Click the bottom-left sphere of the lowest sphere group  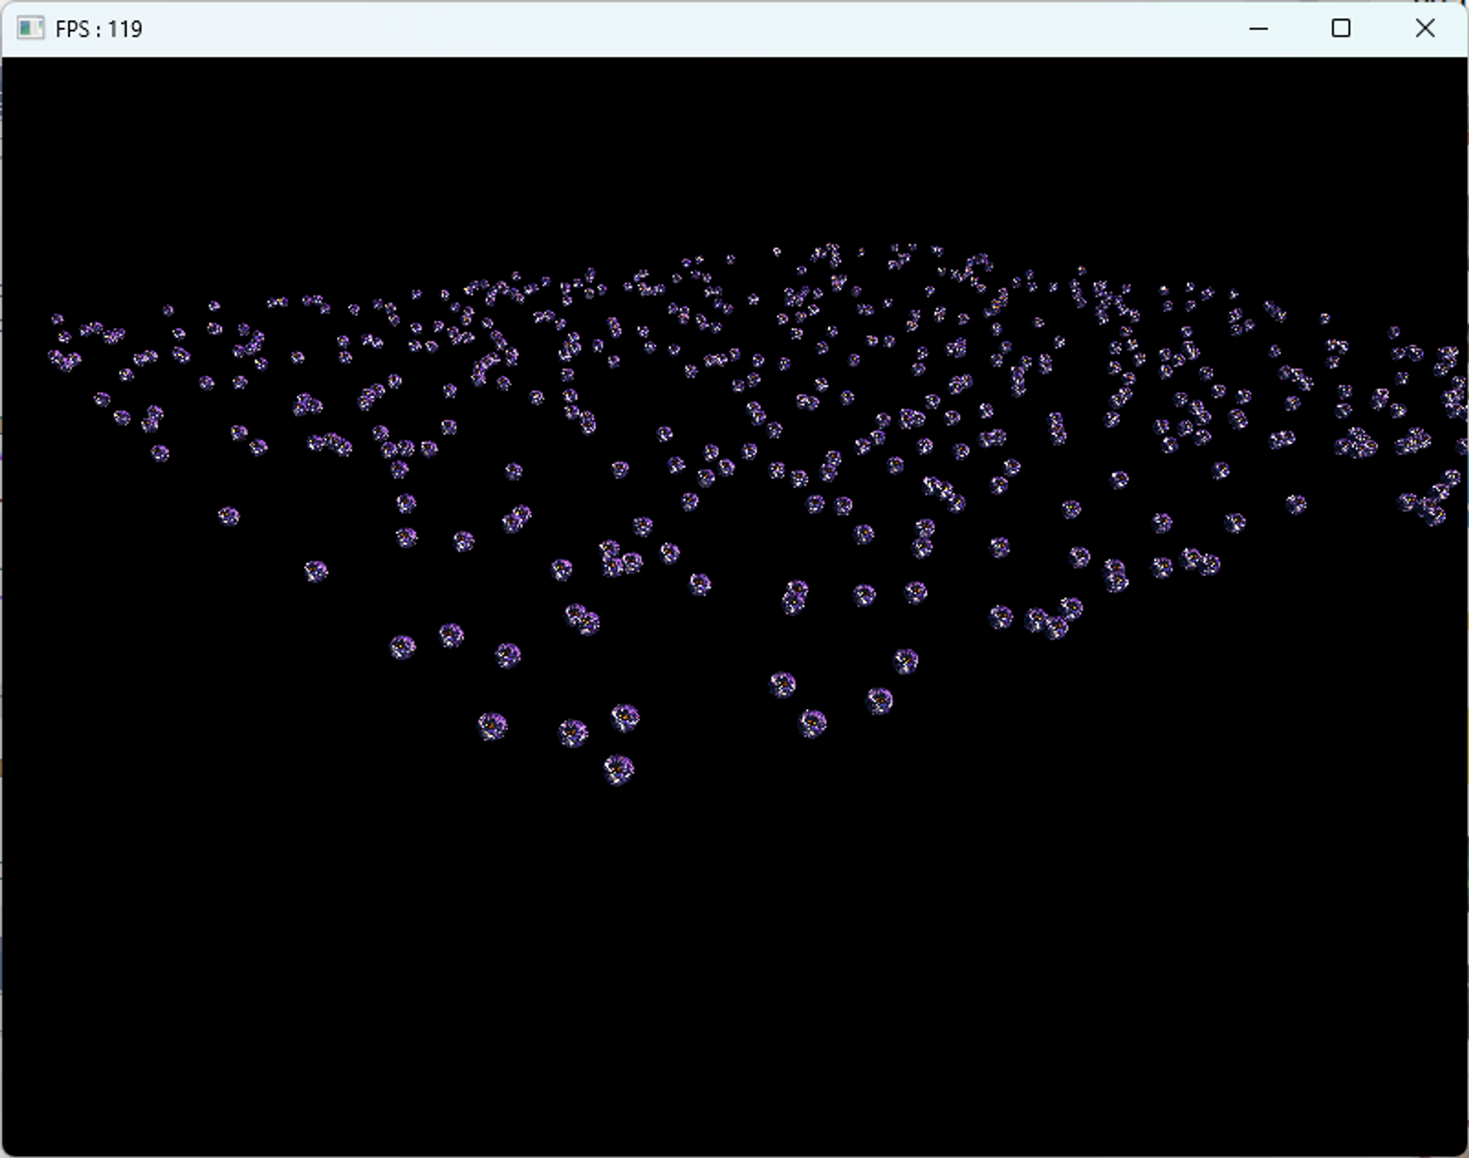point(492,727)
